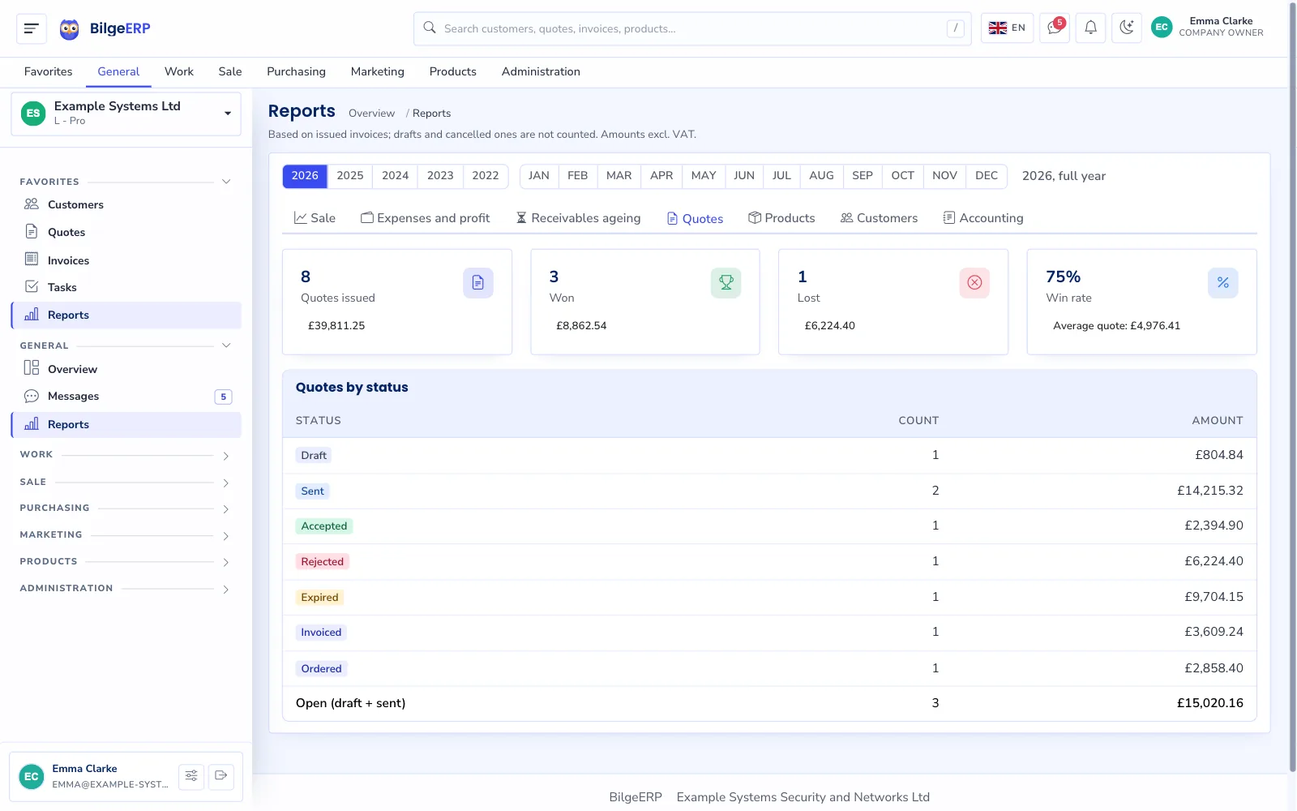The height and width of the screenshot is (811, 1297).
Task: Switch to the Purchasing top menu
Action: coord(296,71)
